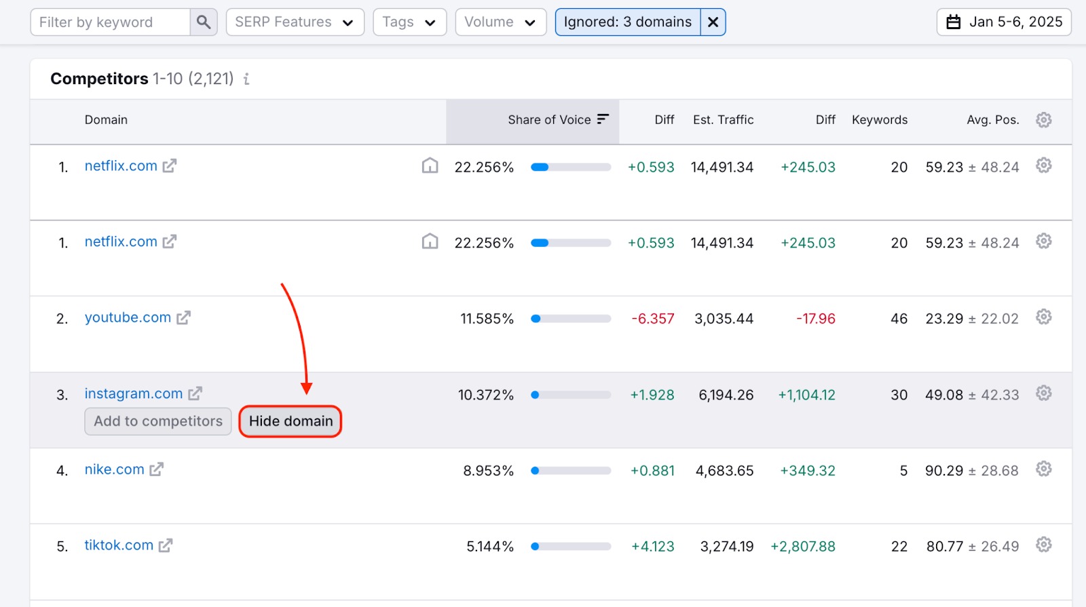The height and width of the screenshot is (607, 1086).
Task: Open the instagram.com domain link
Action: pos(134,394)
